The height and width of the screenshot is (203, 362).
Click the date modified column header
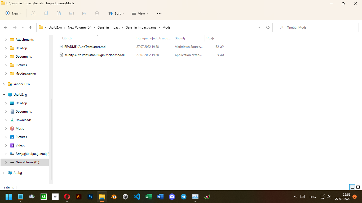point(154,38)
